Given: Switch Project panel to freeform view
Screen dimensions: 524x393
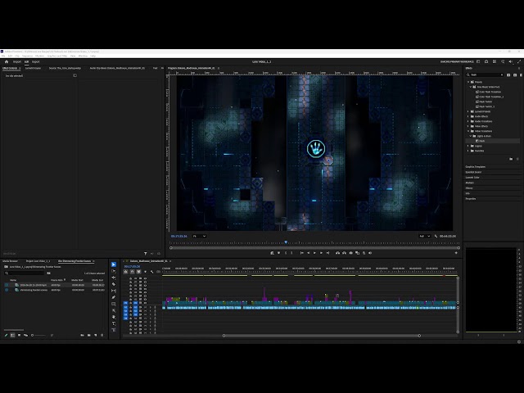Looking at the screenshot, I should pyautogui.click(x=25, y=335).
